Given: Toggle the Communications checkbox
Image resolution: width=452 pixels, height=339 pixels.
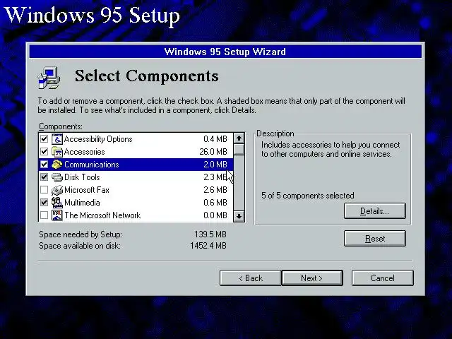Looking at the screenshot, I should [x=44, y=165].
